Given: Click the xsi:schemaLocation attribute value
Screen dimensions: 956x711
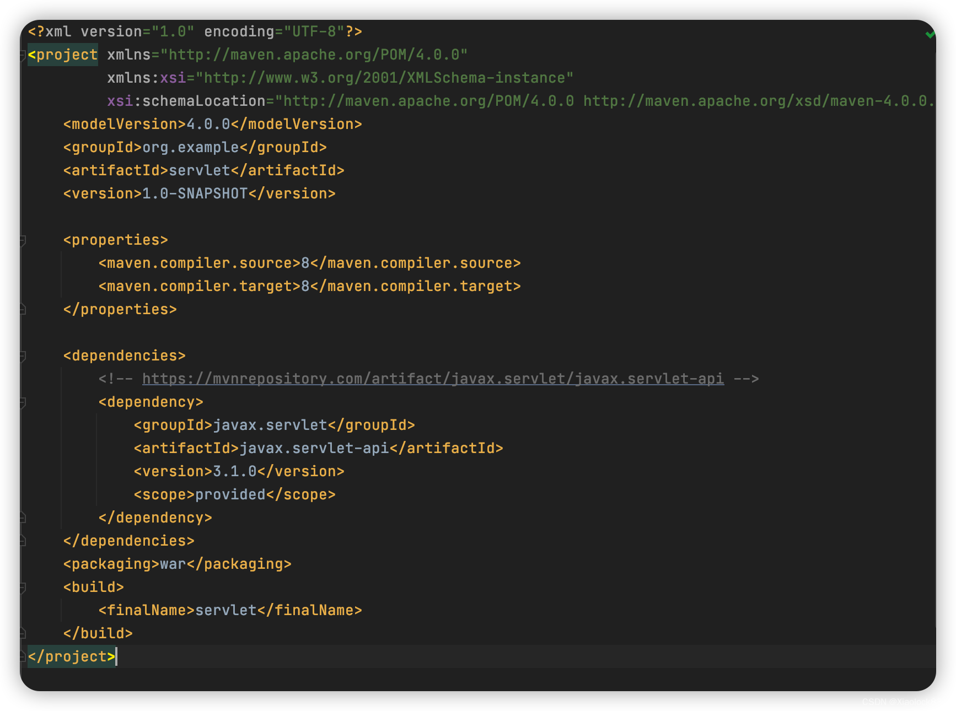Looking at the screenshot, I should 605,101.
